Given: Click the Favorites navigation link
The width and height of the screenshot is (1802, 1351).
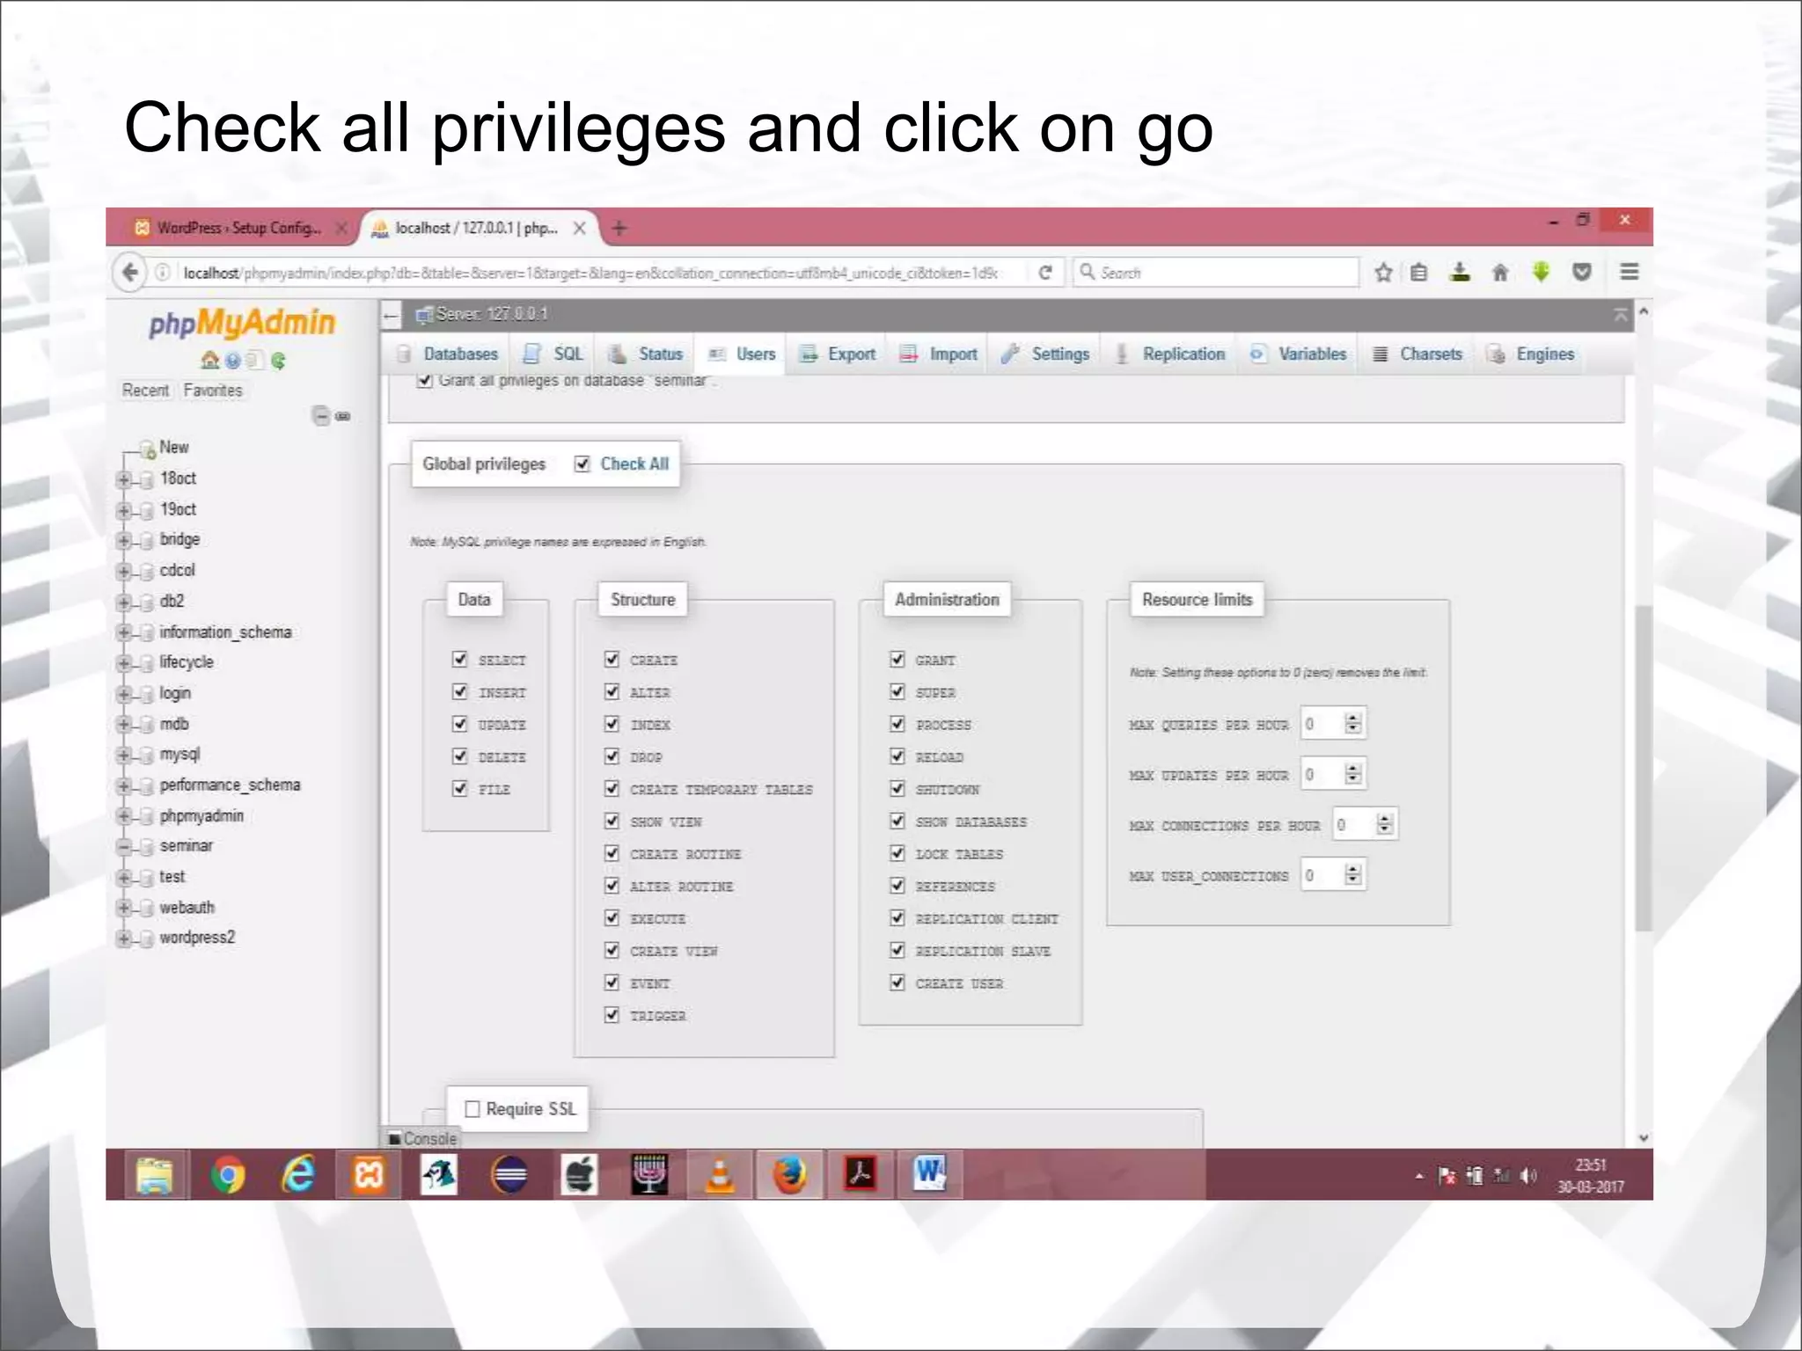Looking at the screenshot, I should coord(213,391).
